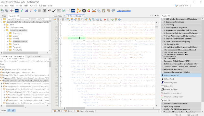Click the Undo arrow in main toolbar
The width and height of the screenshot is (204, 116).
pyautogui.click(x=109, y=11)
